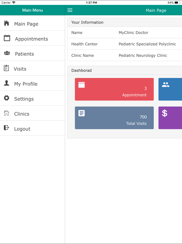Select the Logout option

pyautogui.click(x=22, y=129)
